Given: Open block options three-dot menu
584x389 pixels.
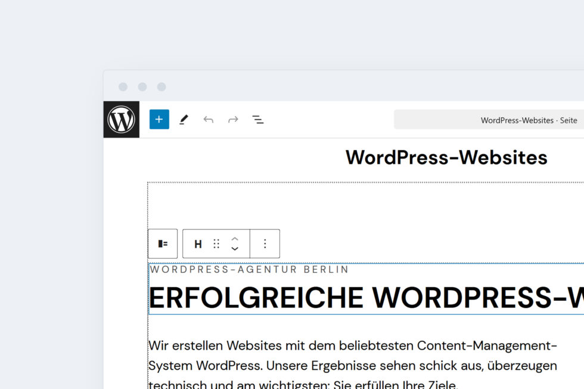Looking at the screenshot, I should [x=265, y=244].
